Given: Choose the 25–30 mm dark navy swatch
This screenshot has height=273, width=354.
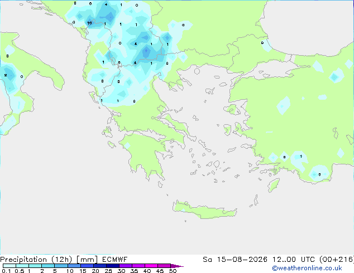Looking at the screenshot, I should [113, 266].
